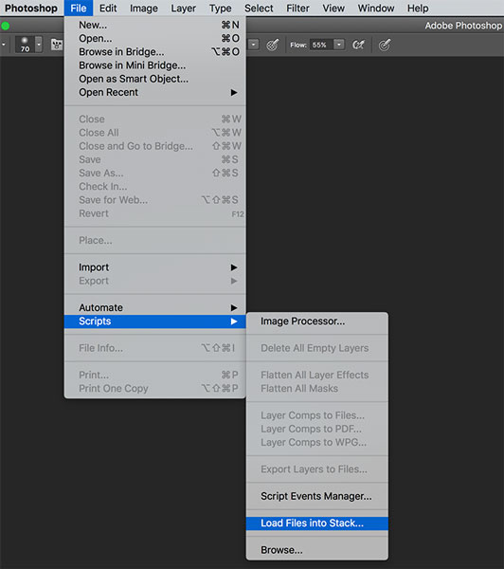This screenshot has height=569, width=504.
Task: Select Browse in Bridge...
Action: [155, 51]
